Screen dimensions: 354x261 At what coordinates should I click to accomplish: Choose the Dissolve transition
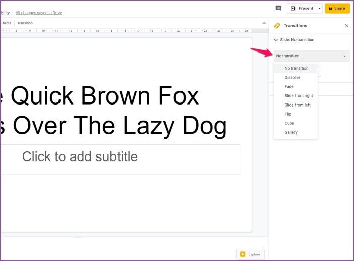click(296, 78)
